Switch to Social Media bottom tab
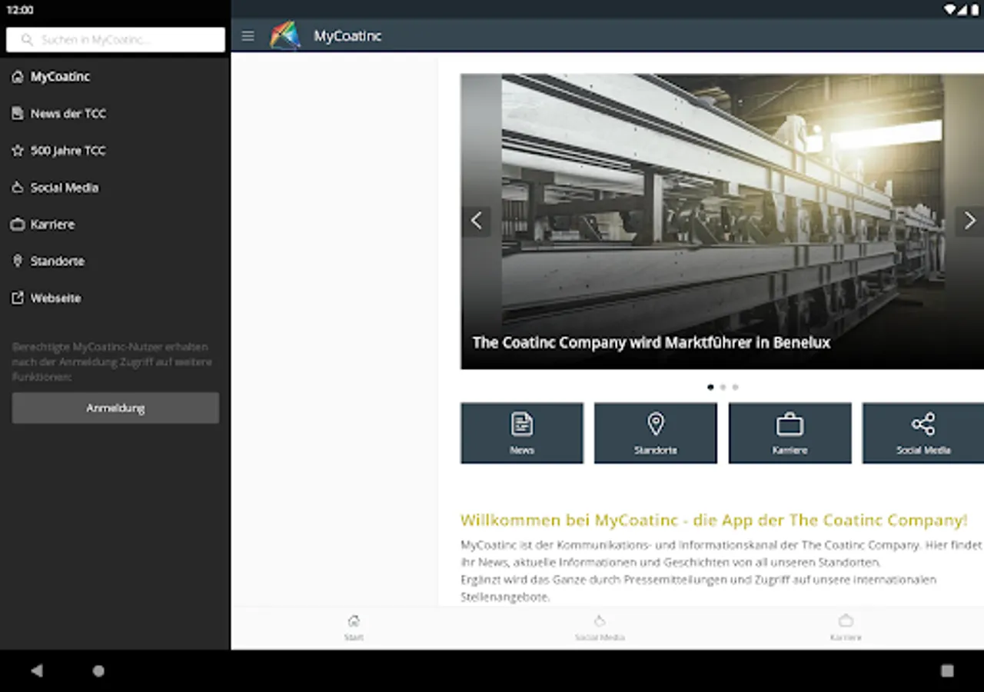The width and height of the screenshot is (984, 692). click(600, 627)
